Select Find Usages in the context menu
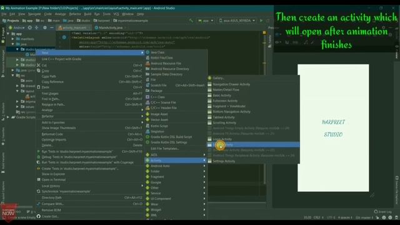The image size is (400, 225). (89, 94)
